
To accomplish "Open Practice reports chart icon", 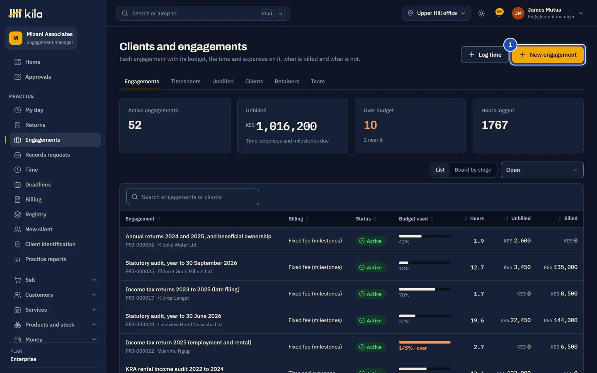I will pyautogui.click(x=17, y=259).
